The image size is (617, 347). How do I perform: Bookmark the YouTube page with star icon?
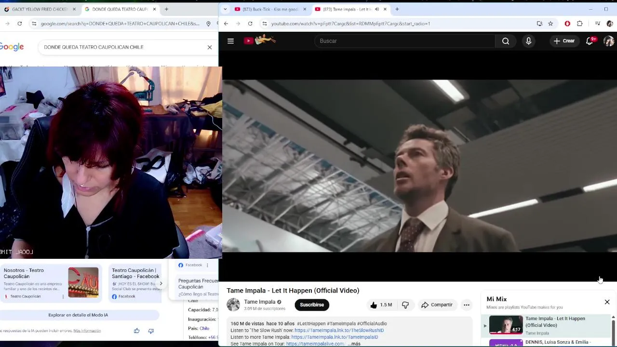tap(550, 23)
